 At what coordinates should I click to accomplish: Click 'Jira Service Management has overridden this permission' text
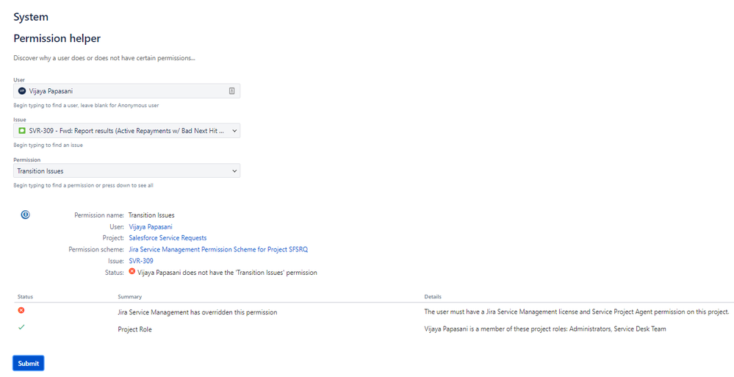[x=197, y=312]
